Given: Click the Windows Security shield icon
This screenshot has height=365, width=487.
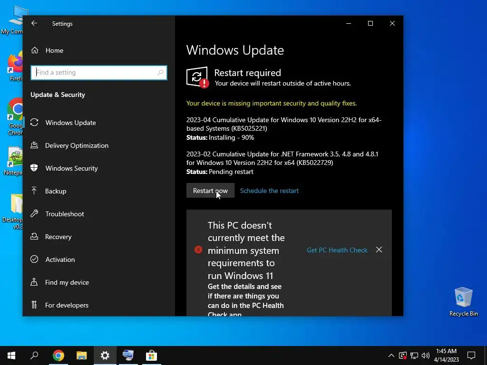Looking at the screenshot, I should 34,168.
